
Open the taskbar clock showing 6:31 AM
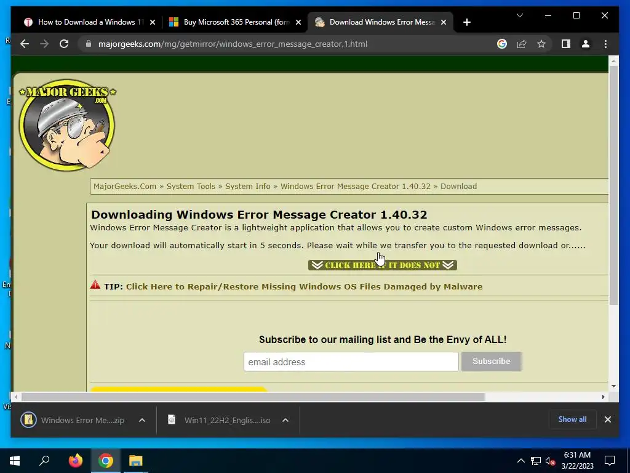(577, 461)
